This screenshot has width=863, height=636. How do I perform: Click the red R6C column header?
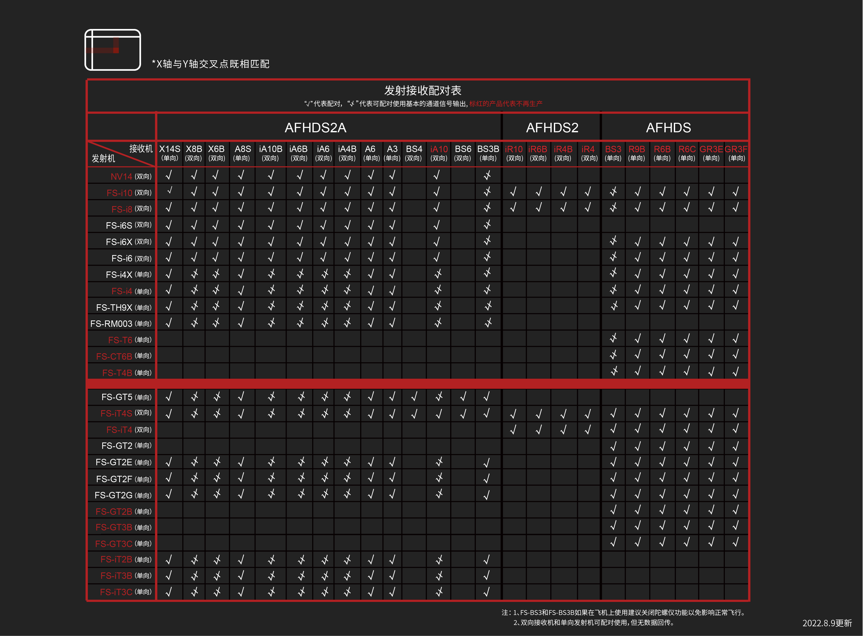(687, 153)
